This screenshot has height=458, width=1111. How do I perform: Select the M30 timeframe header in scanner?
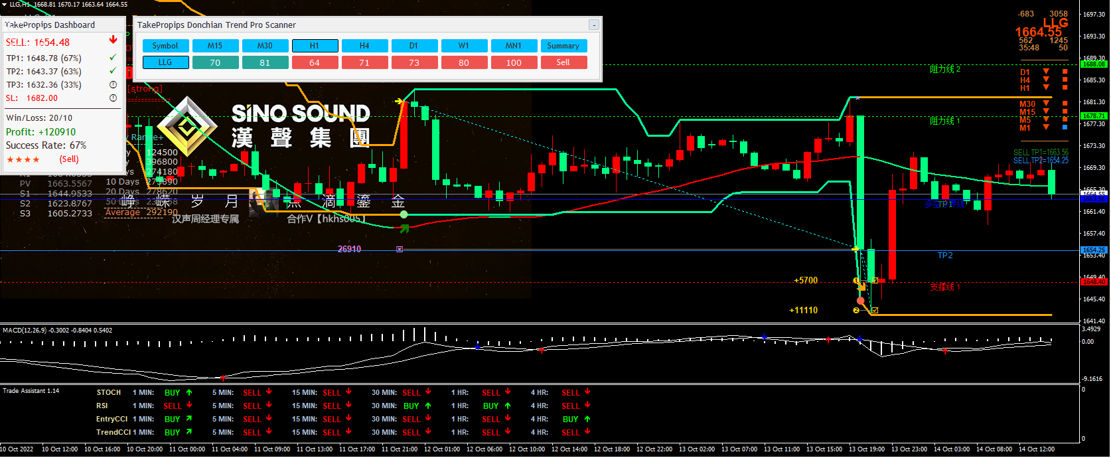(265, 46)
